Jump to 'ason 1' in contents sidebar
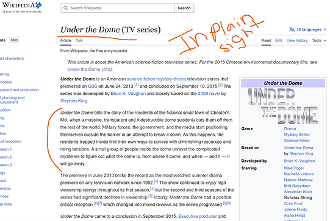 (6, 149)
